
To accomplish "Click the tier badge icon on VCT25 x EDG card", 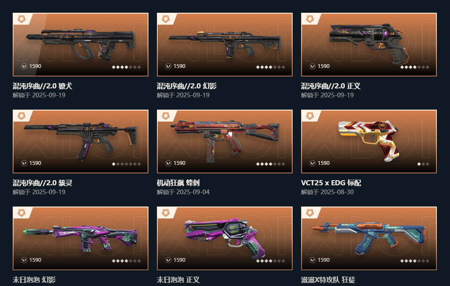I will click(x=310, y=116).
